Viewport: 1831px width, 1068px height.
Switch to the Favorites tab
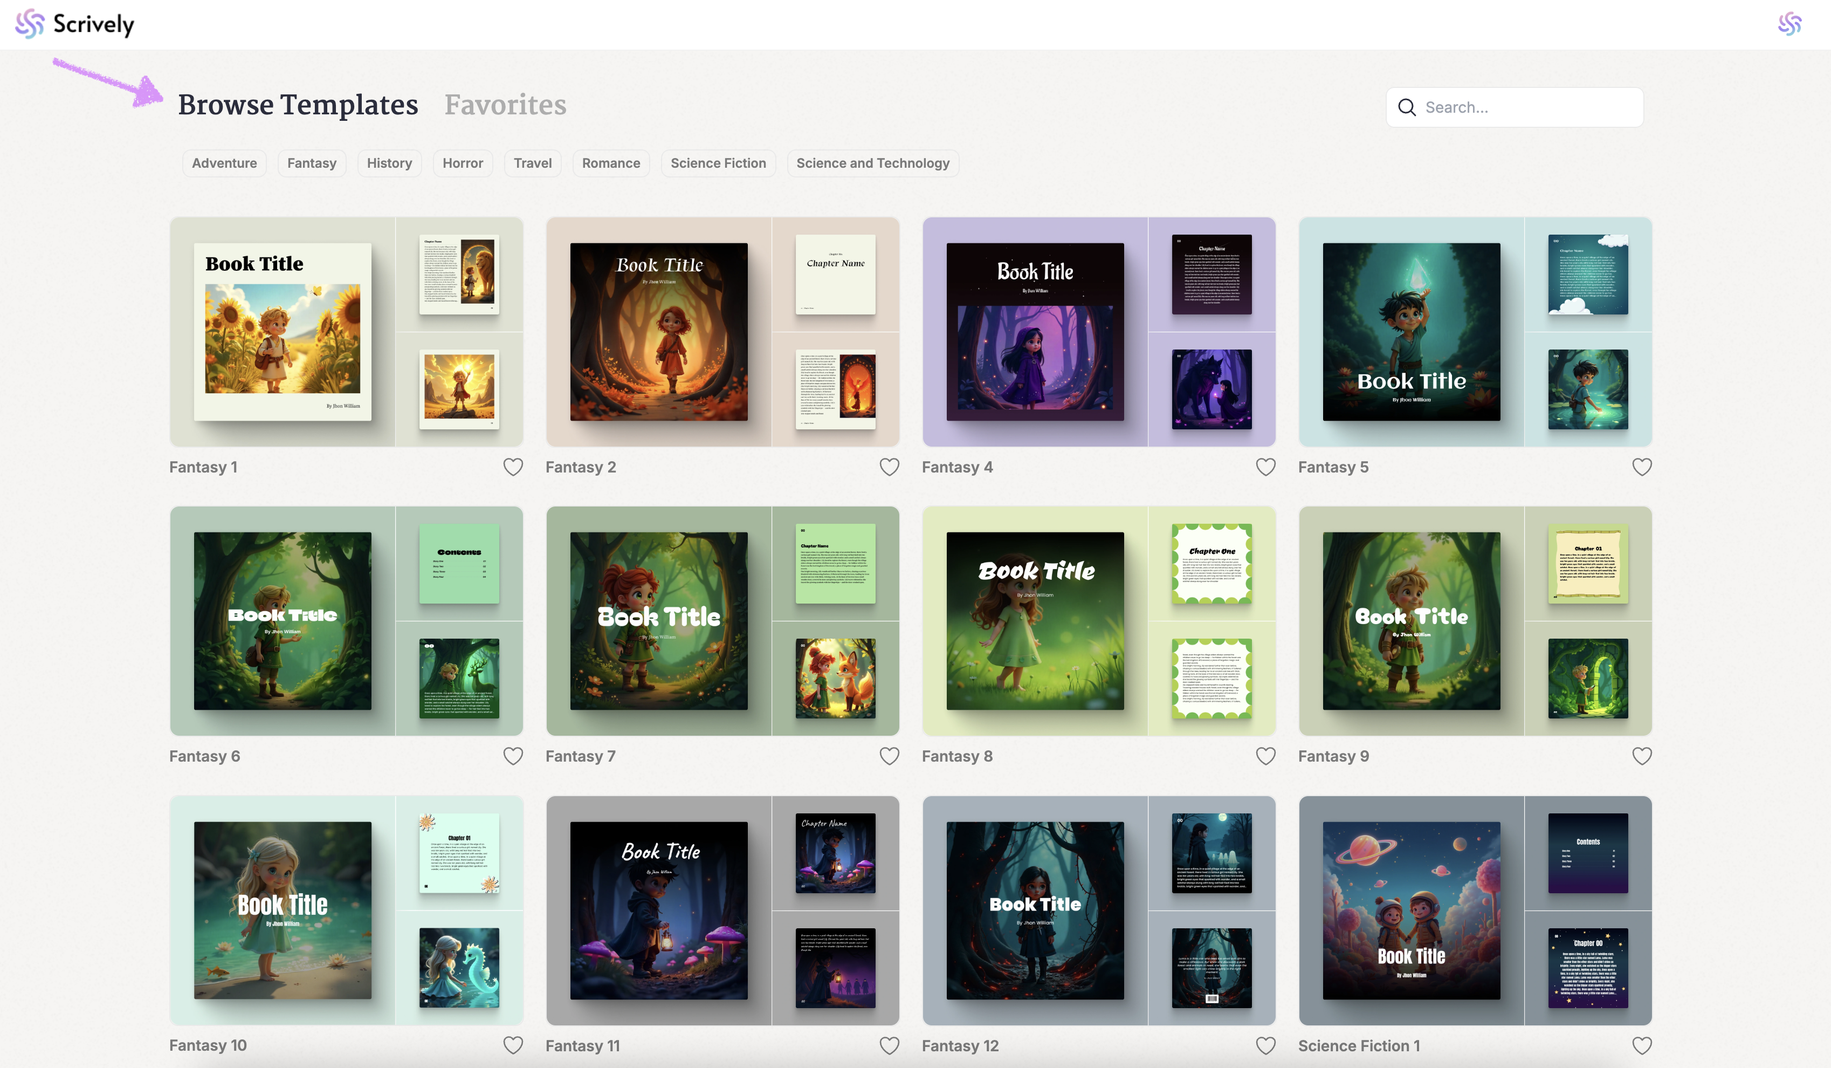point(505,105)
